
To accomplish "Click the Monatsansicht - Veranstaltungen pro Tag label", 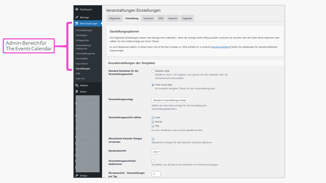I will (x=127, y=174).
